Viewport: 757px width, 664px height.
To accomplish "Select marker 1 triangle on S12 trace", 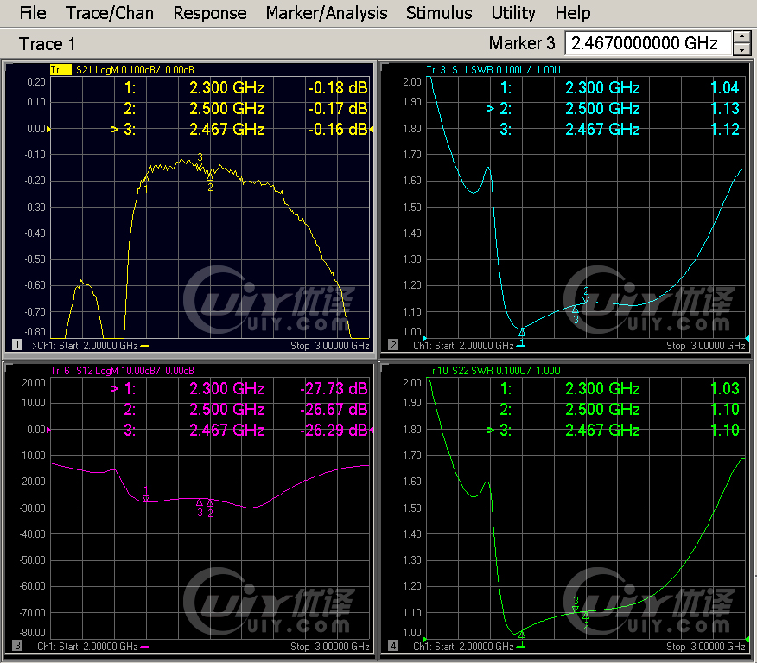I will click(146, 498).
